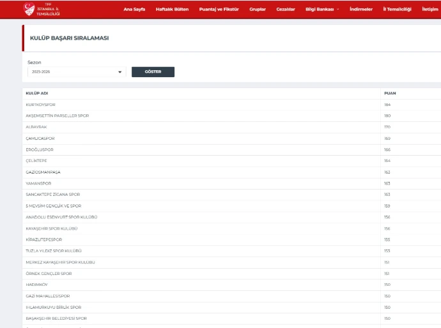Expand the Bilgi Bankası dropdown menu
Screen dimensions: 441x328
coord(322,9)
